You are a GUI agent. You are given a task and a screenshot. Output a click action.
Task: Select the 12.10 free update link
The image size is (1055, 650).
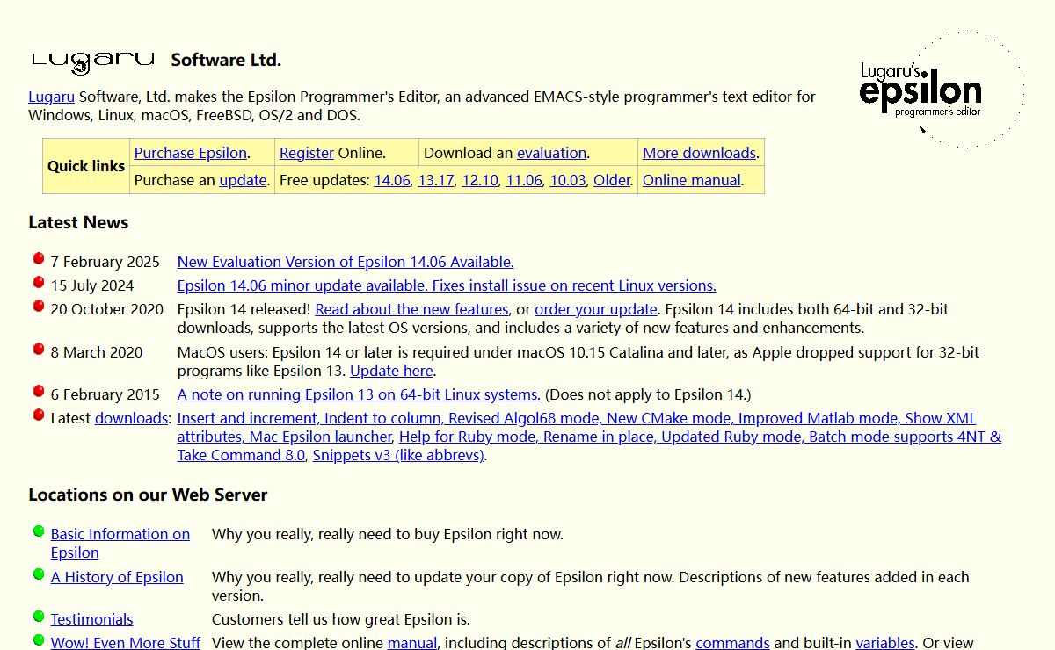(480, 180)
